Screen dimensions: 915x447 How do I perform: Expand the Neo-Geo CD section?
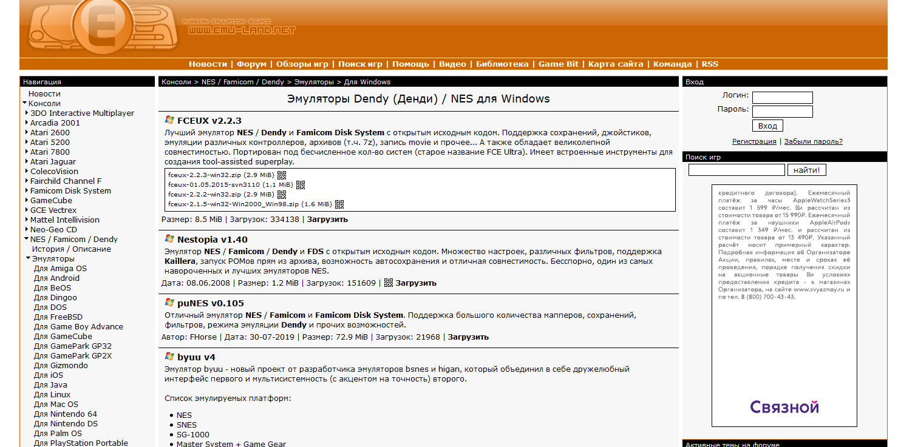click(x=27, y=229)
